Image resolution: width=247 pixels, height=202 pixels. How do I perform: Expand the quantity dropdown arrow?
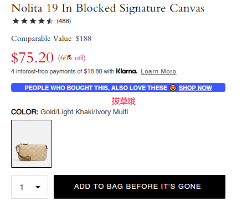click(38, 187)
